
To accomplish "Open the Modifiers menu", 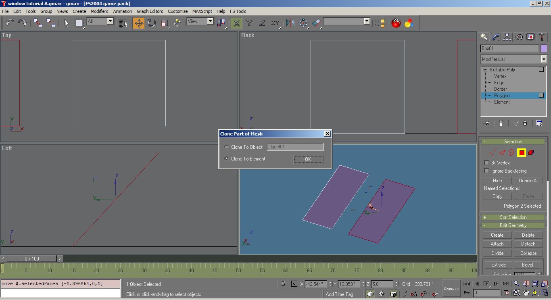I will [x=99, y=11].
